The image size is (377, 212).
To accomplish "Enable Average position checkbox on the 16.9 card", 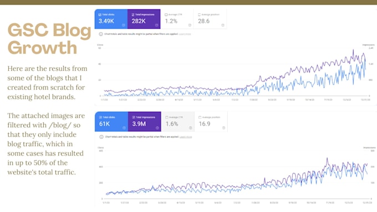I will point(200,117).
